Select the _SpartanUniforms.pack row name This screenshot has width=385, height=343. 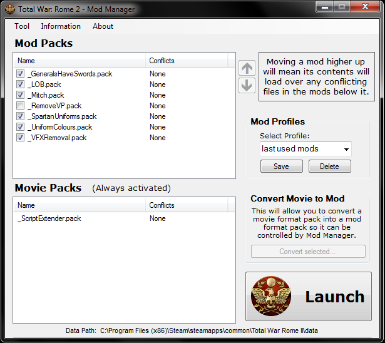pos(62,116)
